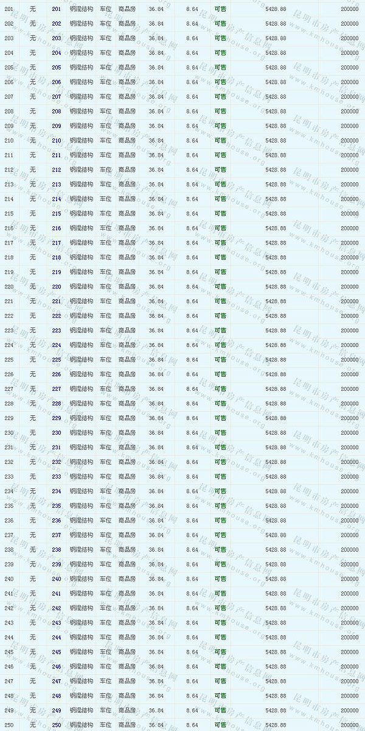Open blue parking space link 219
Viewport: 365px width, 731px height.
coord(57,273)
